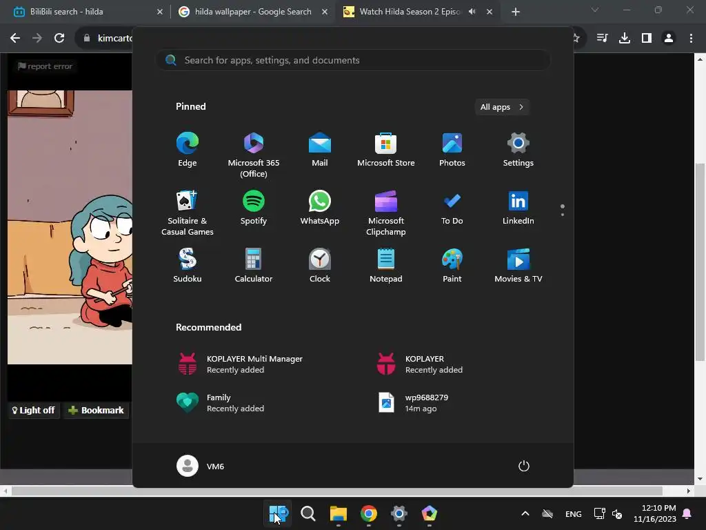
Task: Open the VM6 user account menu
Action: 201,466
